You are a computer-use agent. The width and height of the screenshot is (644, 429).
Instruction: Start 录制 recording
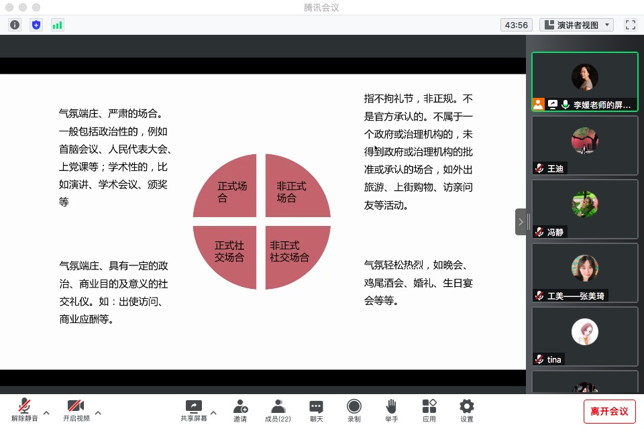point(354,410)
